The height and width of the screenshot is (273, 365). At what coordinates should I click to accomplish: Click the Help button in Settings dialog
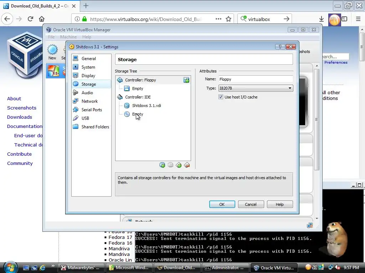pyautogui.click(x=279, y=204)
